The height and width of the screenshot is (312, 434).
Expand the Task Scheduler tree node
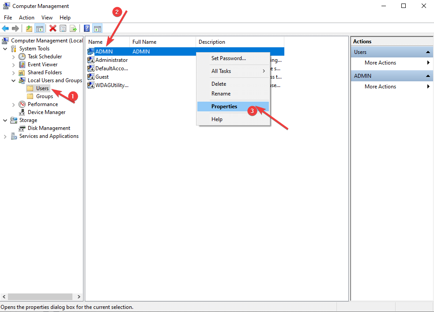coord(14,56)
